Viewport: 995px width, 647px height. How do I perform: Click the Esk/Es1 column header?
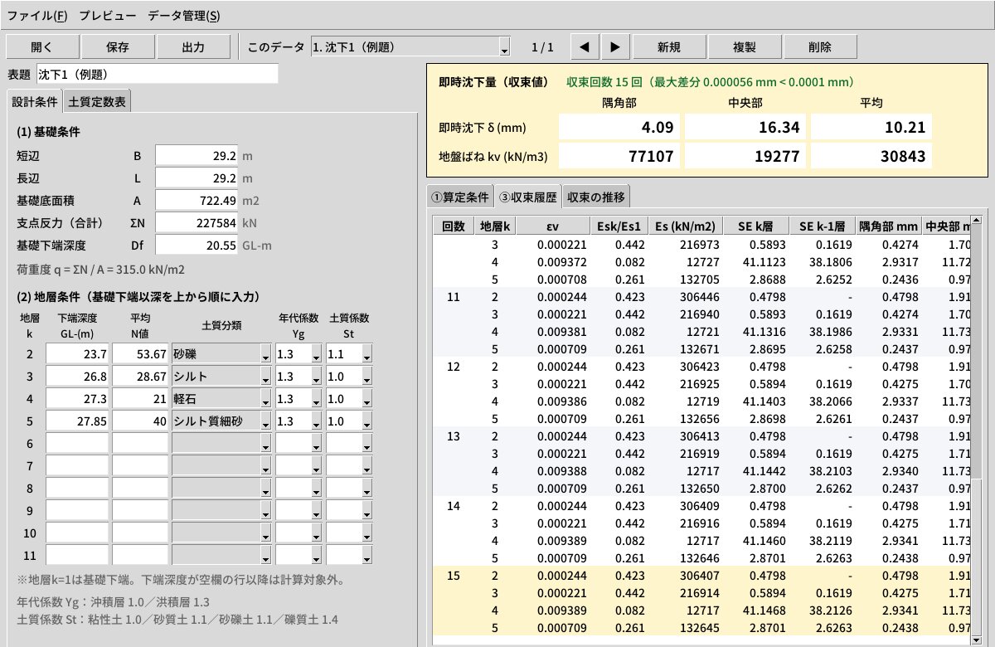[x=619, y=226]
